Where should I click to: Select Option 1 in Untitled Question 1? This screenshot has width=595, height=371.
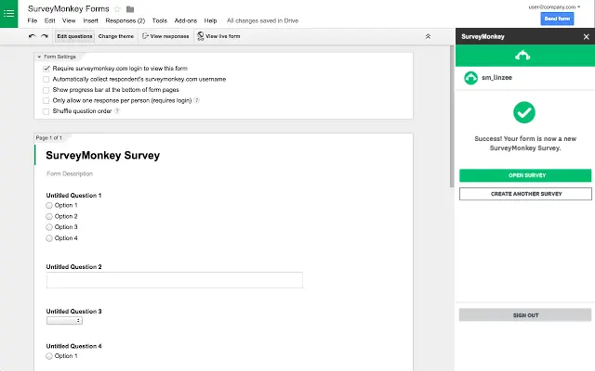(49, 205)
